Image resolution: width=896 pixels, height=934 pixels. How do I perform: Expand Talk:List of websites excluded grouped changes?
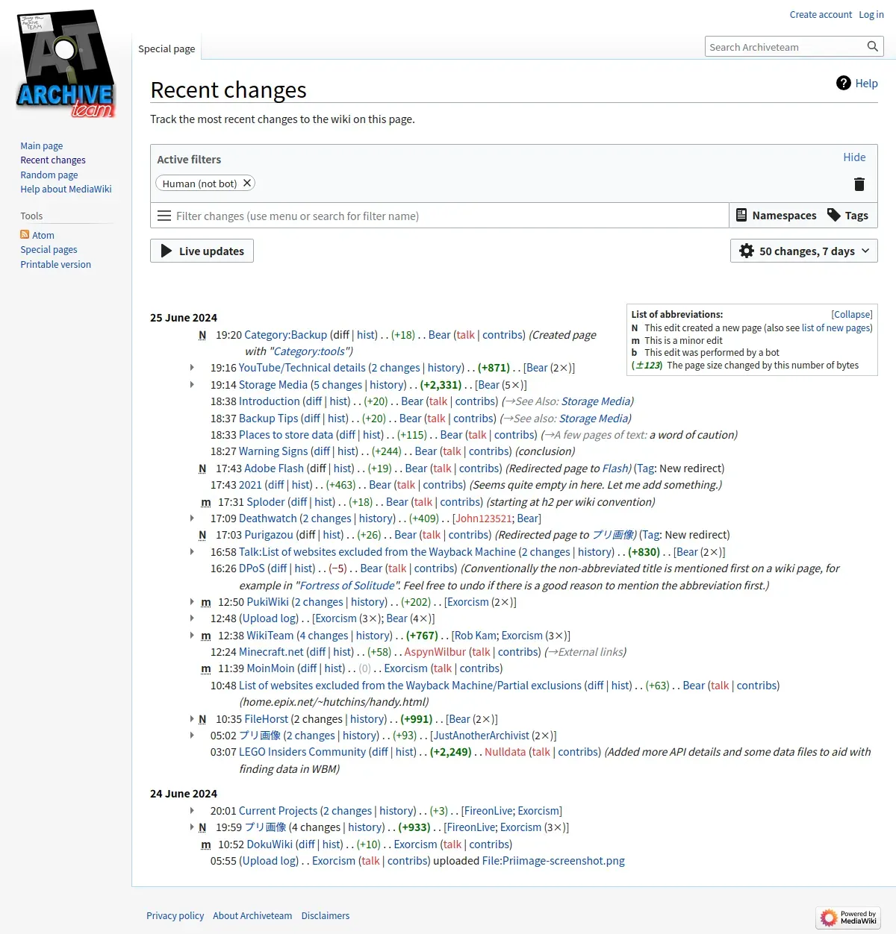[x=192, y=552]
